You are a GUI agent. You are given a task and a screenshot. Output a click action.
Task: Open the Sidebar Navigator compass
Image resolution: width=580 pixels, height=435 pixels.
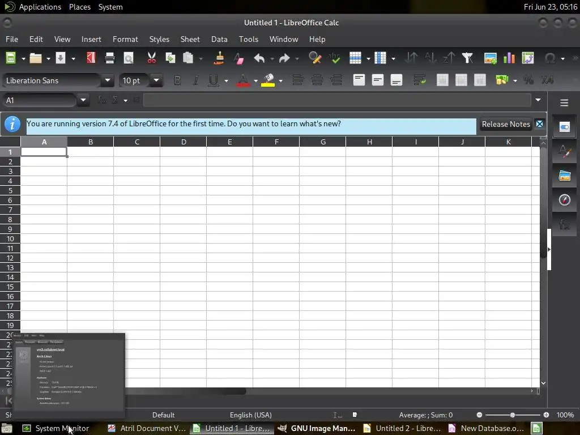pos(565,200)
